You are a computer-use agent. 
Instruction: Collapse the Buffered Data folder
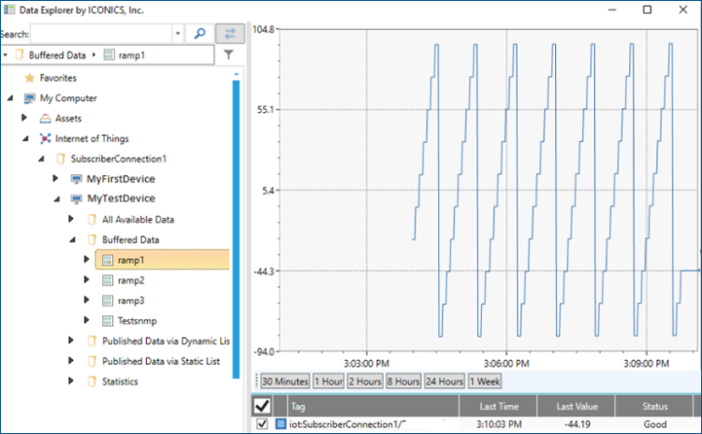[x=72, y=240]
